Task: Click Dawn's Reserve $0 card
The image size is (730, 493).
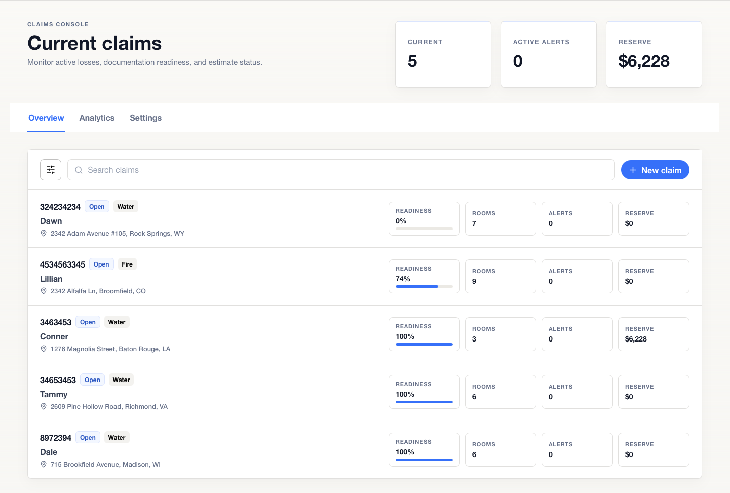Action: coord(654,219)
